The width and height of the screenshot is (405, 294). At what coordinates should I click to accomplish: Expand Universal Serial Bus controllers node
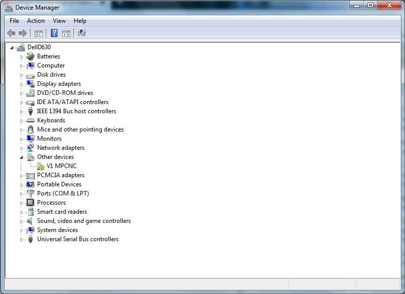point(22,239)
